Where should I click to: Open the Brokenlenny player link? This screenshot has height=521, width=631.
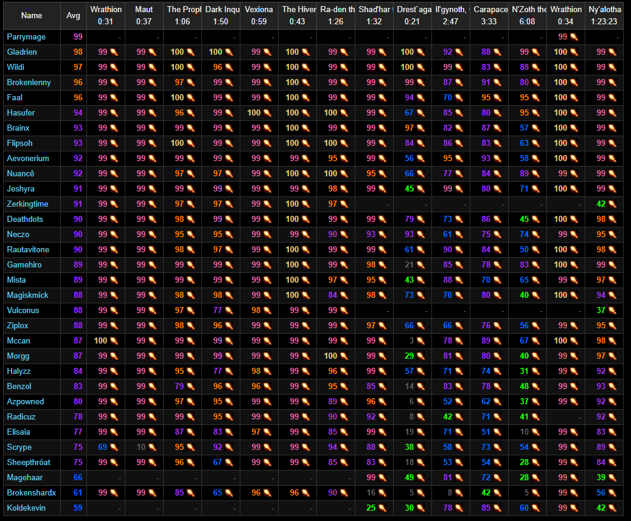(29, 83)
